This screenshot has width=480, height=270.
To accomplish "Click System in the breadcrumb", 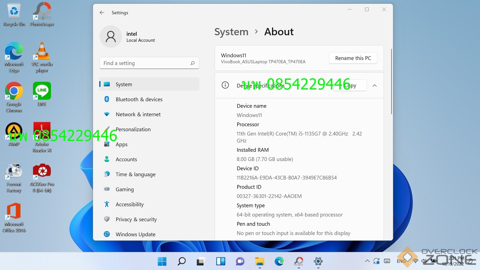I will pyautogui.click(x=231, y=32).
